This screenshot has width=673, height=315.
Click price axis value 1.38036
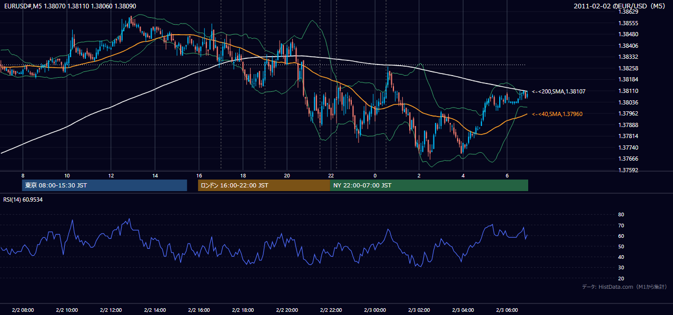pyautogui.click(x=629, y=102)
